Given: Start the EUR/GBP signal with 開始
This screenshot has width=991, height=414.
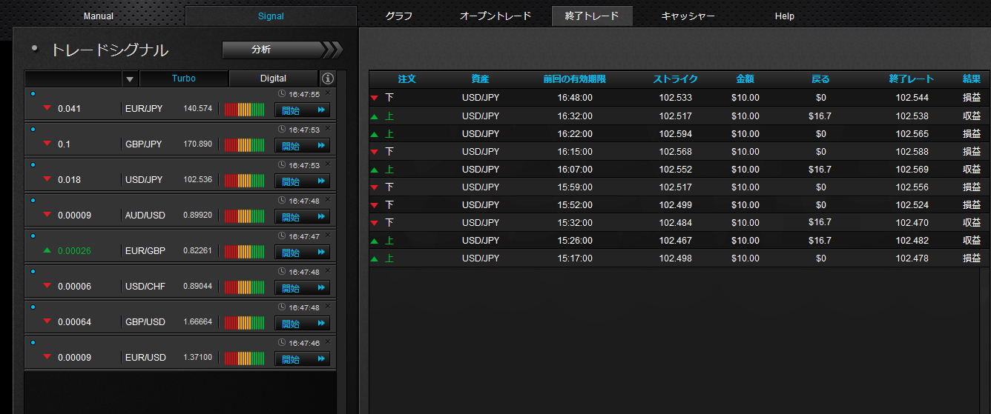Looking at the screenshot, I should point(303,253).
